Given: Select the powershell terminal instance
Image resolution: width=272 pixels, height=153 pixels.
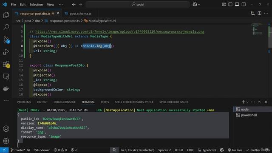Looking at the screenshot, I should point(252,115).
